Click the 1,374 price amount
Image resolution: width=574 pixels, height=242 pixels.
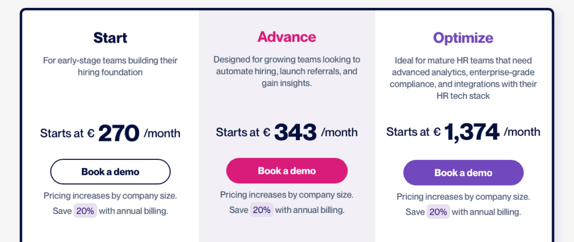pos(471,132)
